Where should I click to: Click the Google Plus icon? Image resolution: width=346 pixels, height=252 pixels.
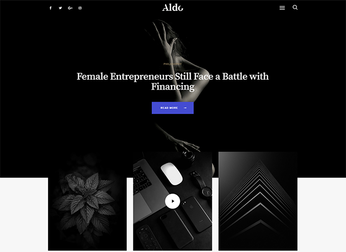tap(70, 8)
